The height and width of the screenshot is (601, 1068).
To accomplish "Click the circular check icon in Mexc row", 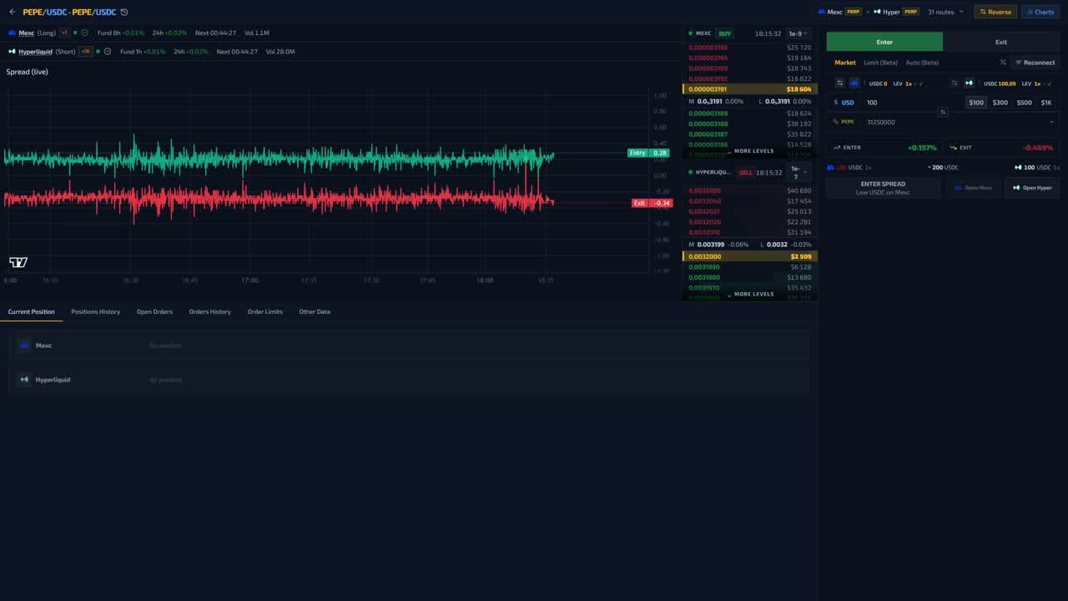I will point(84,33).
